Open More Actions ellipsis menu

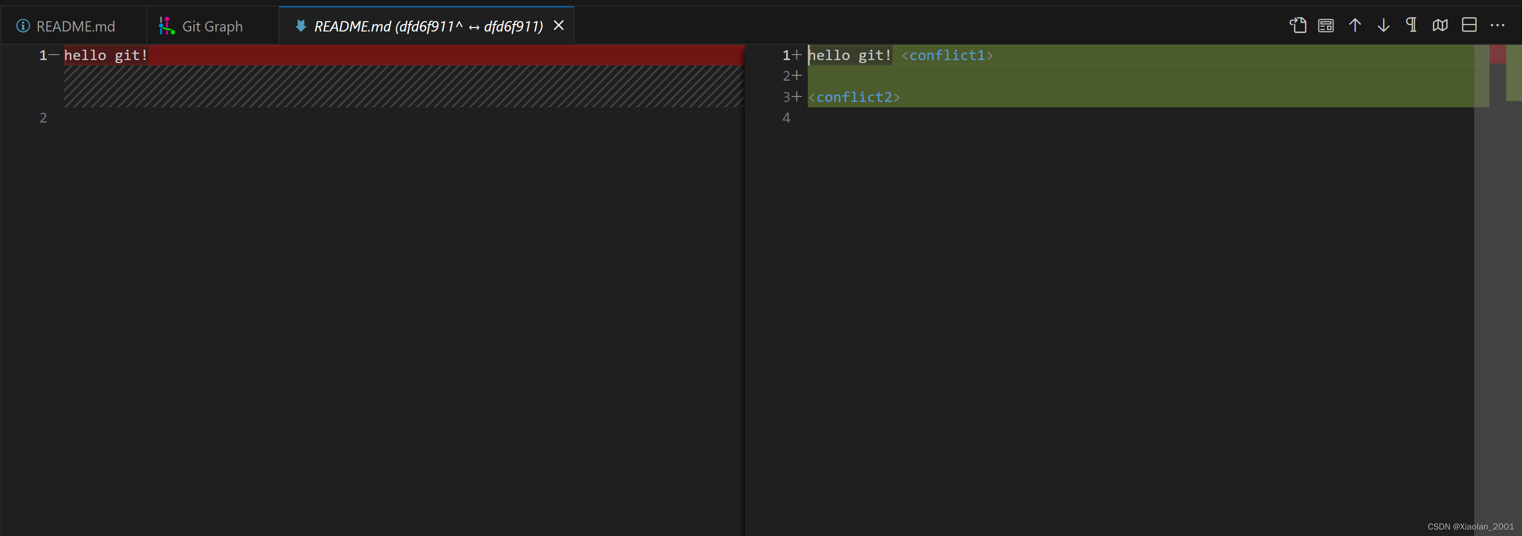pos(1497,26)
